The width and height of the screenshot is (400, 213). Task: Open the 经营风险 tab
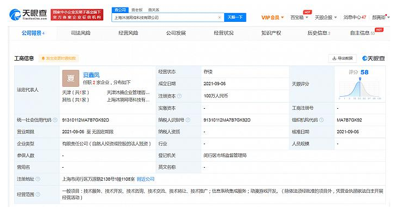128,33
